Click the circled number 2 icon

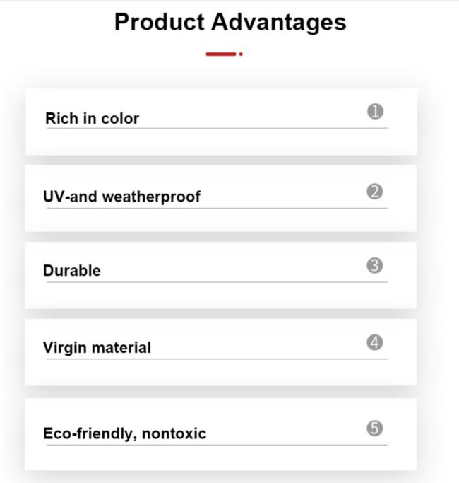375,192
